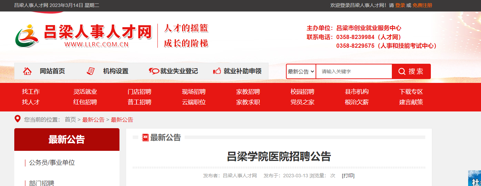Viewport: 481px width, 186px height.
Task: Select 普工招聘 menu entry
Action: point(139,102)
